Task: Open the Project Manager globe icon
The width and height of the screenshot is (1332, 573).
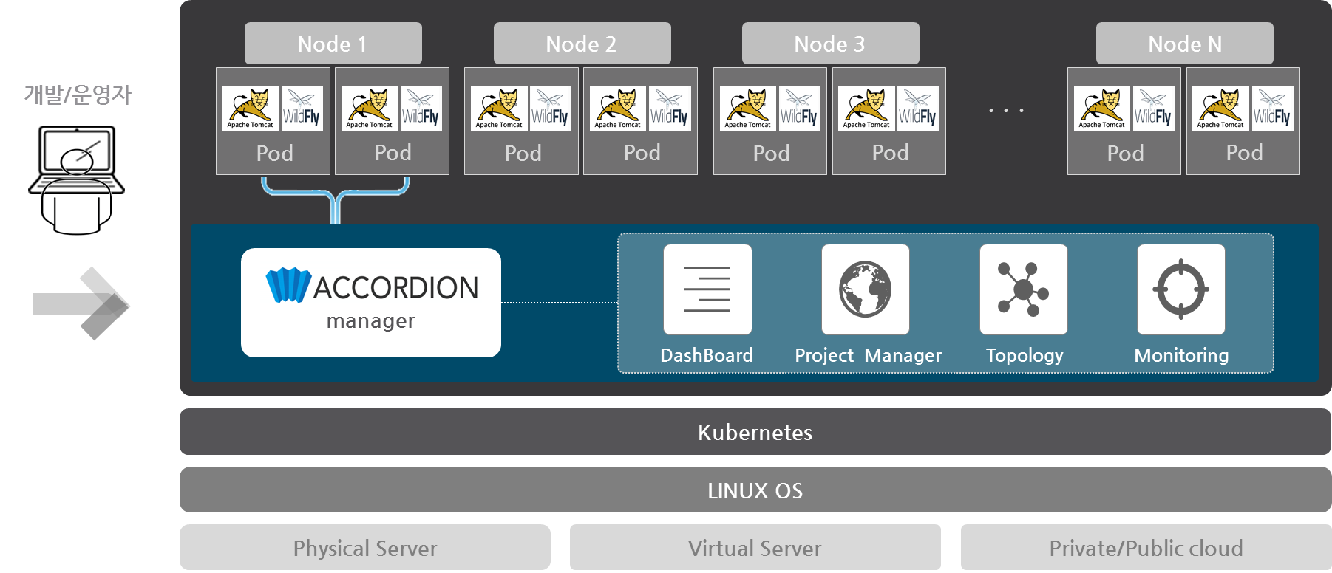Action: [866, 289]
